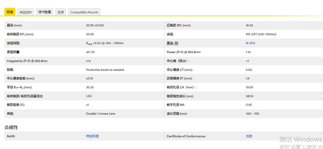Select the λ/4 irregularity value
The height and width of the screenshot is (149, 323).
coord(88,61)
